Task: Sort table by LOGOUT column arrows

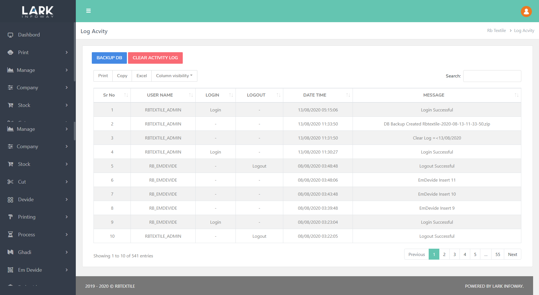Action: coord(278,95)
